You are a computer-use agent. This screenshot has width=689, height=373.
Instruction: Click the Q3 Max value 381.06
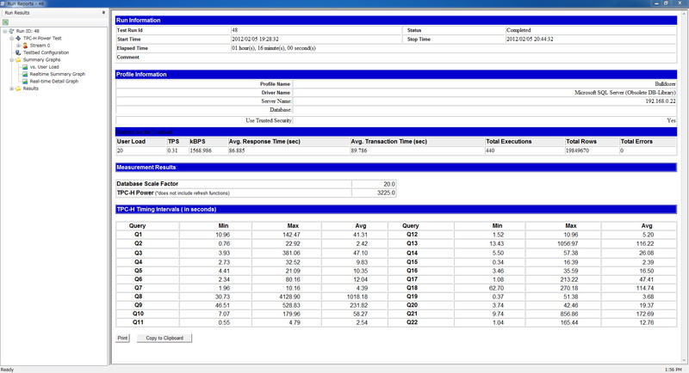291,253
